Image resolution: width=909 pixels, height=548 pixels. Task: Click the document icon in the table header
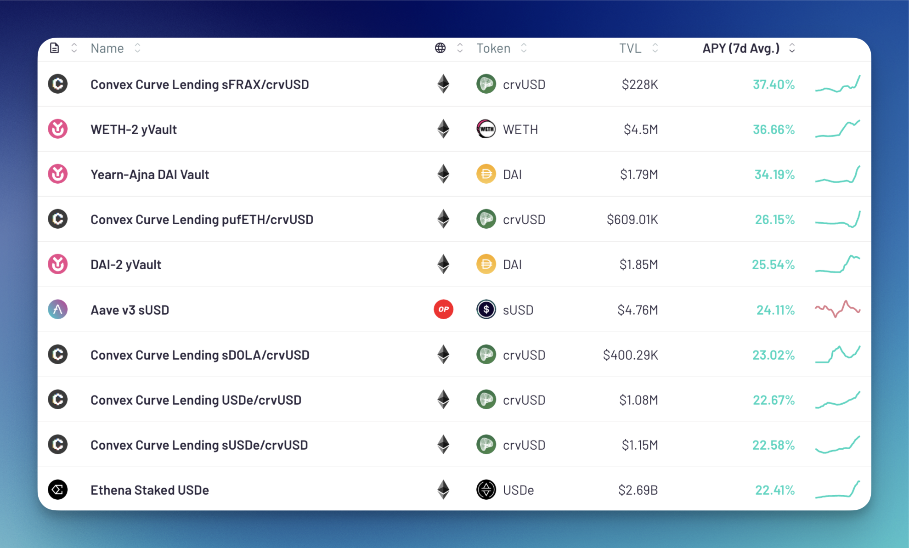pyautogui.click(x=54, y=48)
